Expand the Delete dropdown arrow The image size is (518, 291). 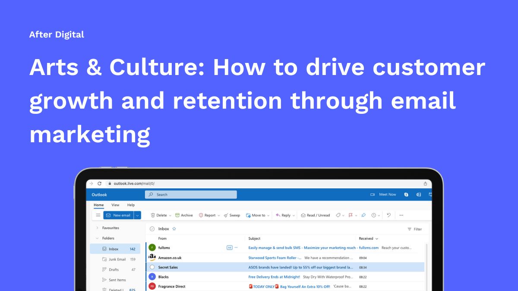tap(170, 215)
